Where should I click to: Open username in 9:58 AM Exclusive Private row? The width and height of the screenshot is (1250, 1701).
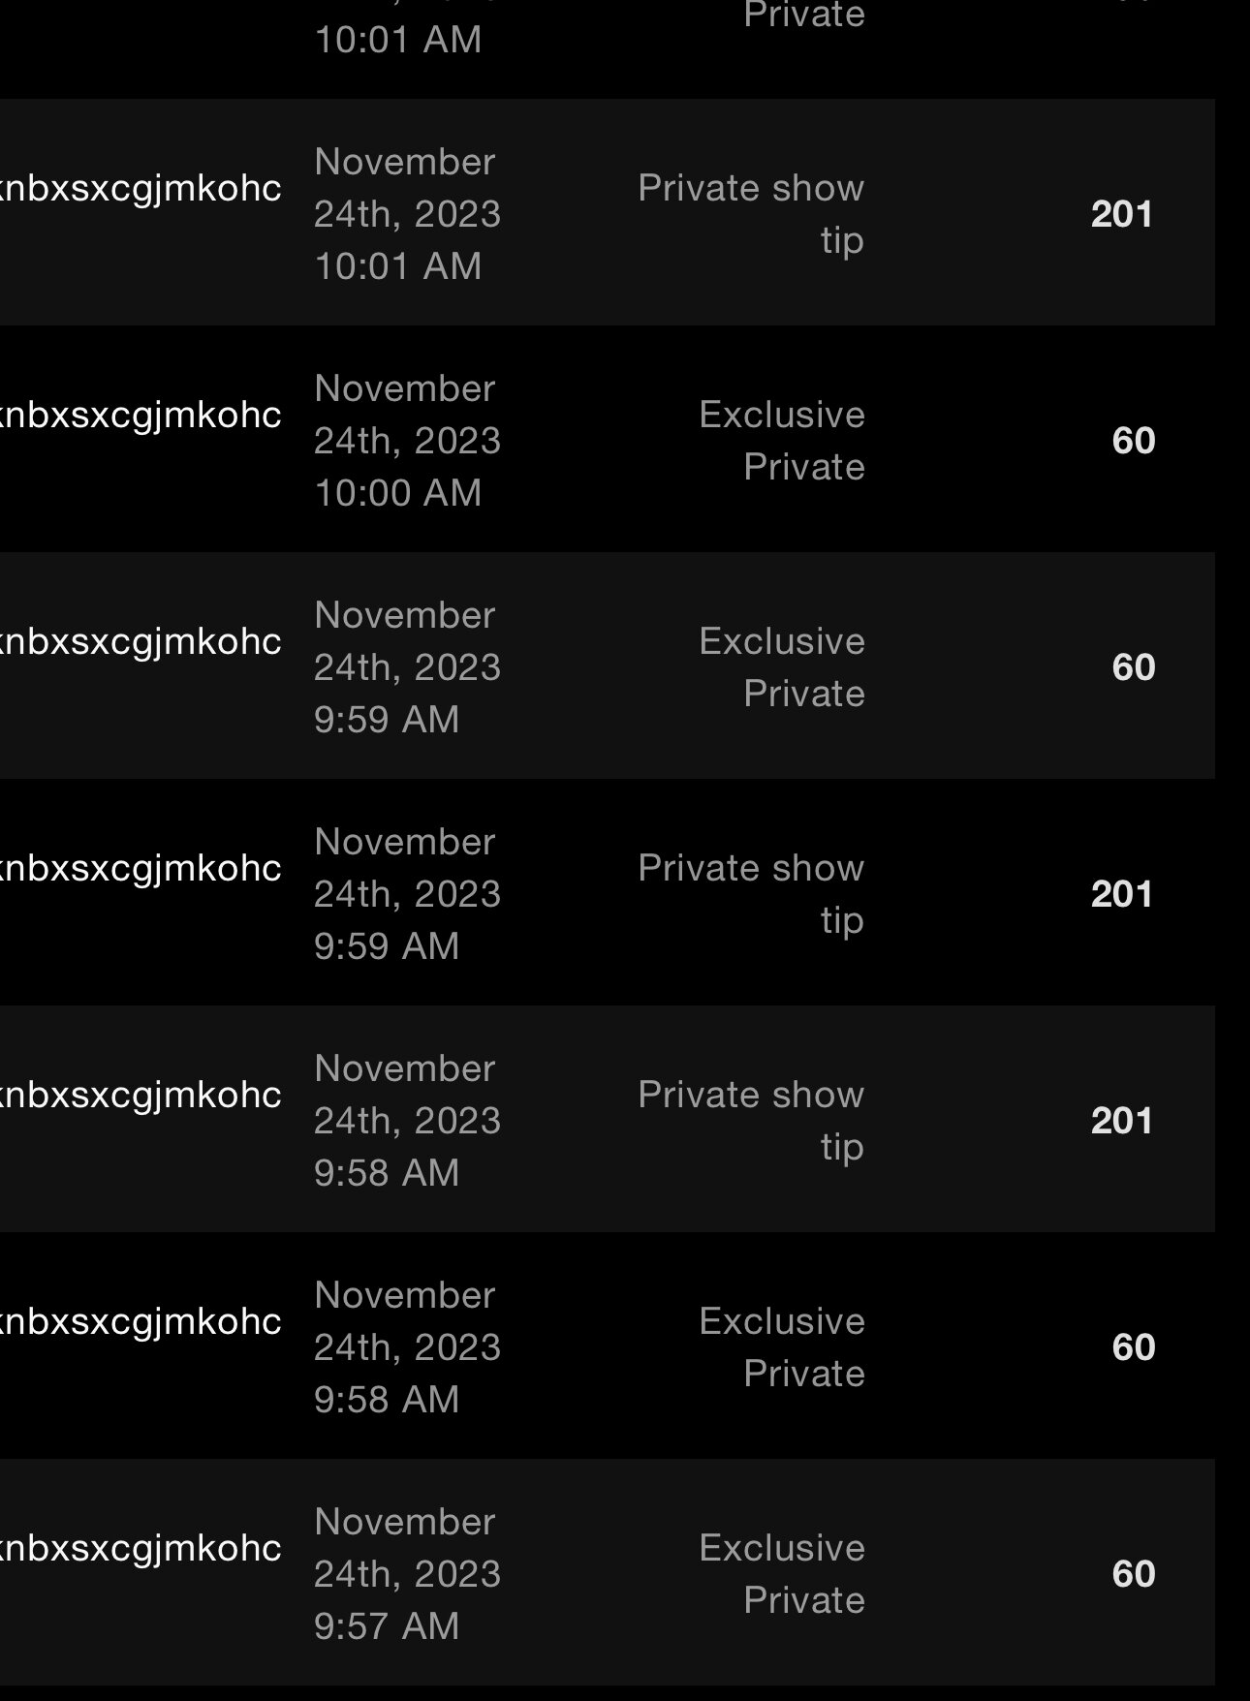coord(141,1321)
